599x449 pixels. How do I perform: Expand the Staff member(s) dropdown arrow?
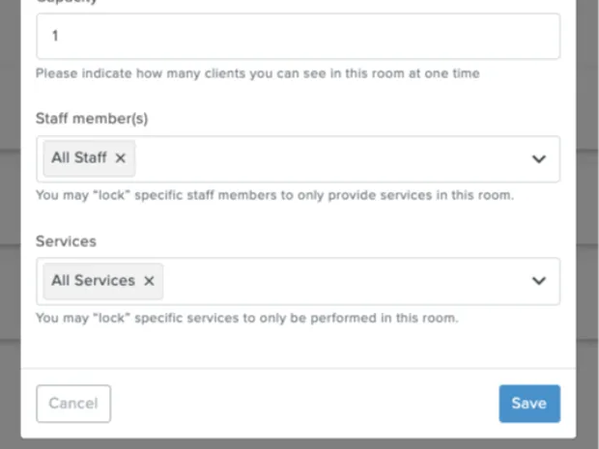coord(539,159)
